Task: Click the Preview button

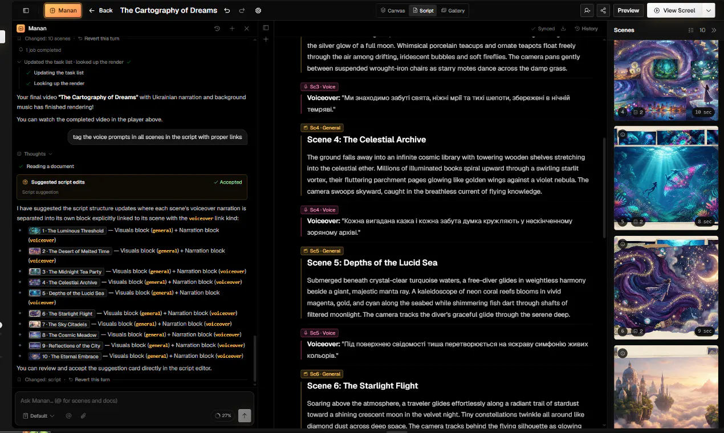Action: tap(628, 10)
